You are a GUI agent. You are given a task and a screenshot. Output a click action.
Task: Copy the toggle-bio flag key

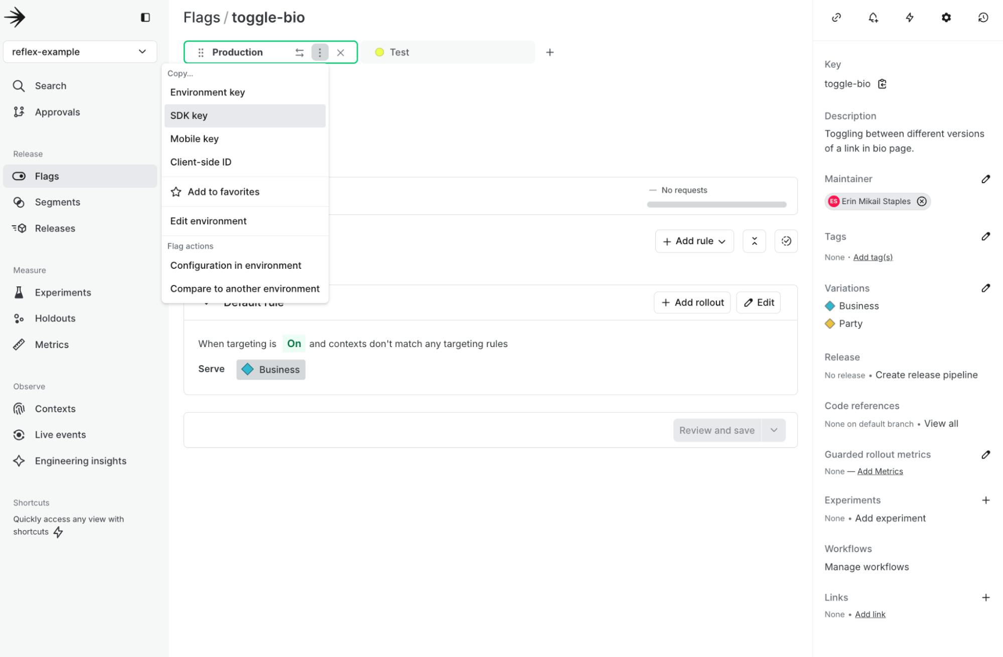[882, 84]
